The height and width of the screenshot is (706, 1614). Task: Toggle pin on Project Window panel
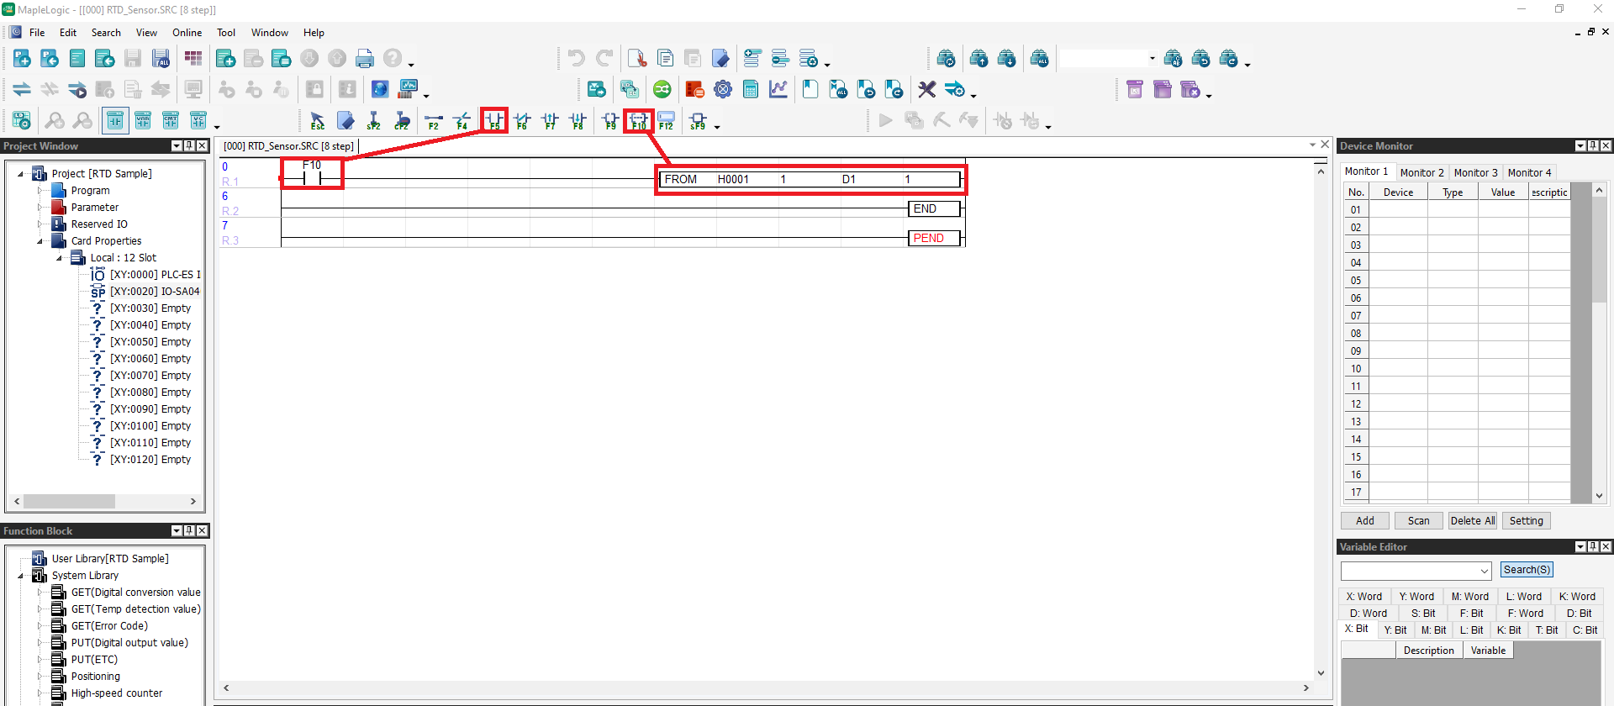coord(189,145)
